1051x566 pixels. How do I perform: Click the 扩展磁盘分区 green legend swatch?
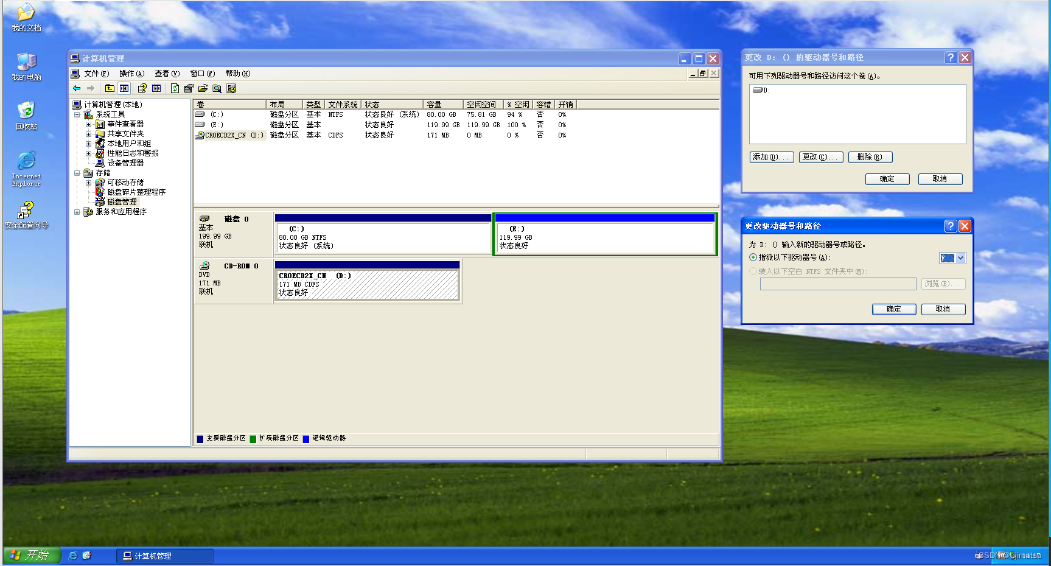[x=253, y=439]
